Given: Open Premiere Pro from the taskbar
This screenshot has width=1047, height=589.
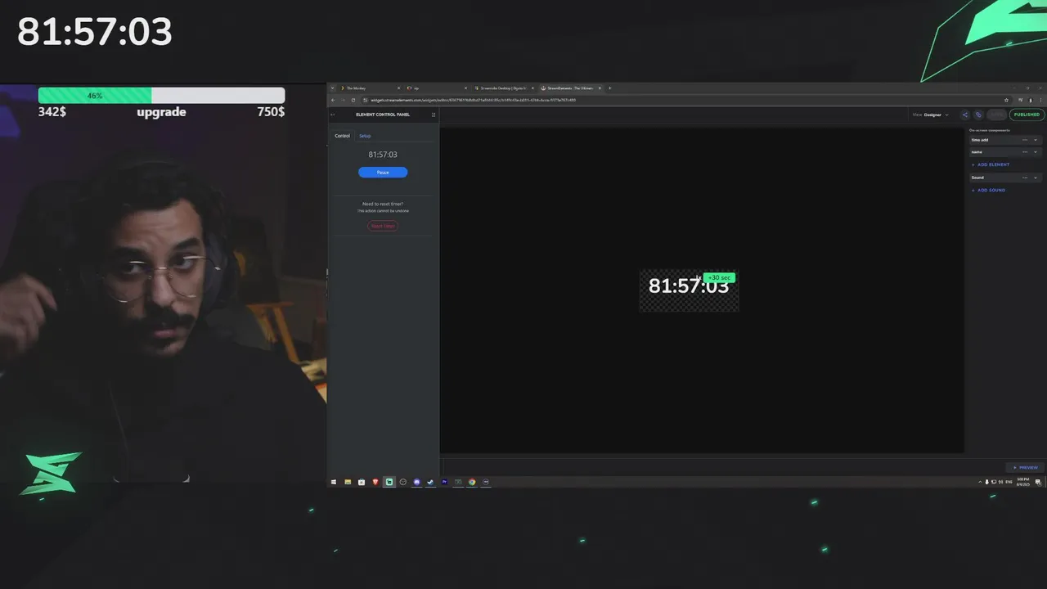Looking at the screenshot, I should pos(444,482).
